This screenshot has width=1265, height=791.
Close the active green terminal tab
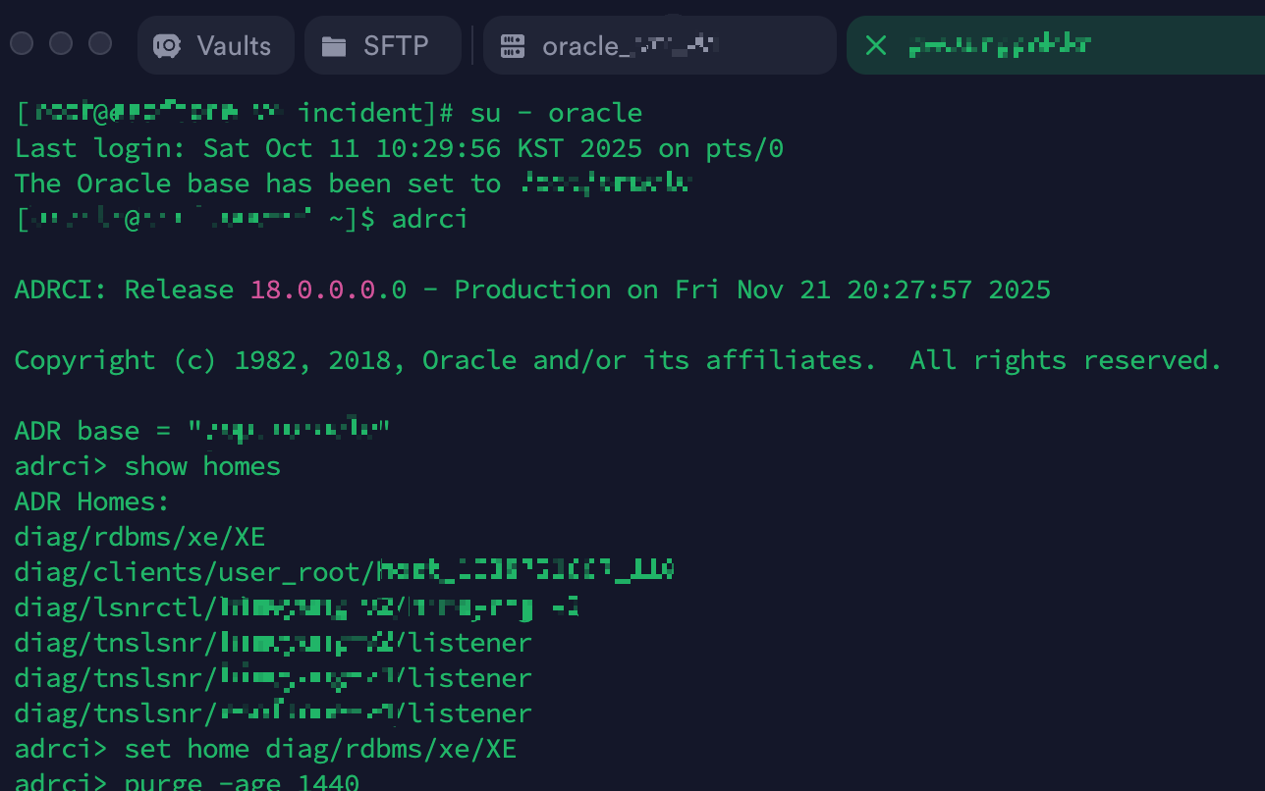tap(875, 45)
